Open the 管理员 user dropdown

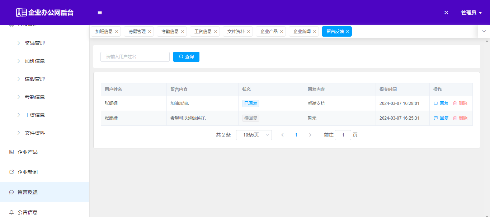point(471,13)
